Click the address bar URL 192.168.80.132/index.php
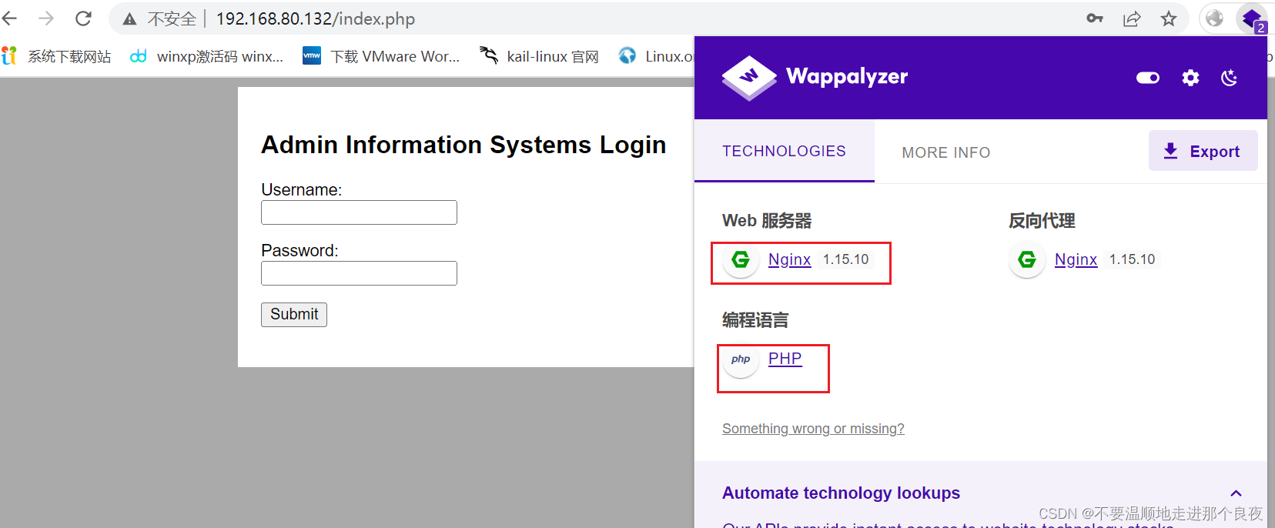This screenshot has width=1275, height=528. click(316, 18)
